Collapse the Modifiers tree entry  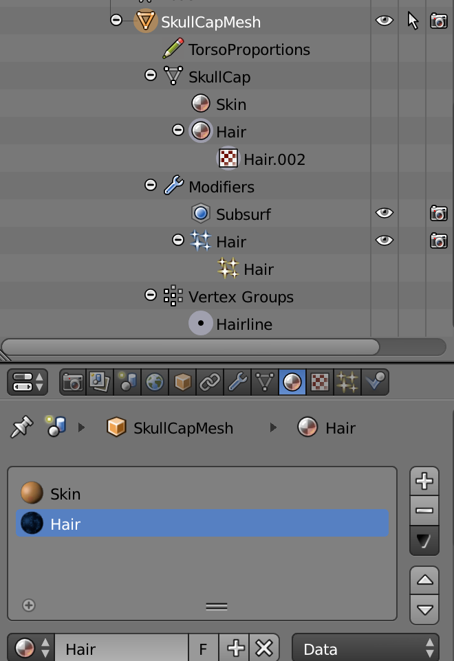click(x=151, y=185)
